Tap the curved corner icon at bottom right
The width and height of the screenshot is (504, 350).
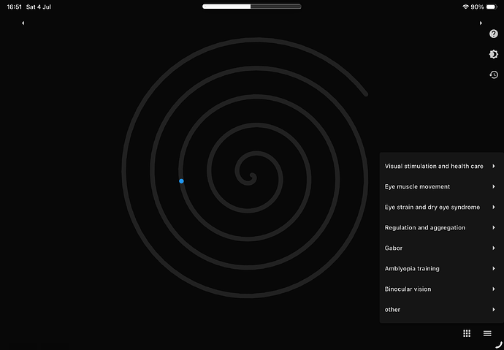click(x=499, y=345)
